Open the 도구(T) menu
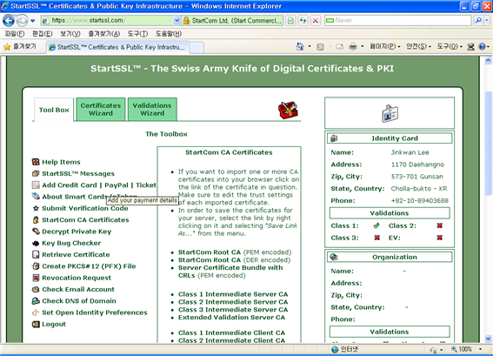 (x=137, y=34)
